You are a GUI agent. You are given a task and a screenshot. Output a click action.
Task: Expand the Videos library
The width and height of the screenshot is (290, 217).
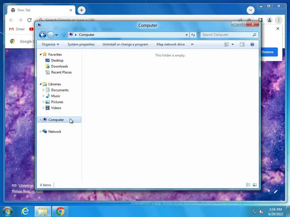coord(43,108)
